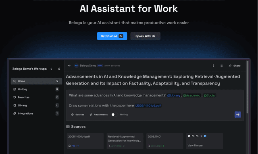The height and width of the screenshot is (154, 258).
Task: Open the three-dot more options menu
Action: coord(213,66)
